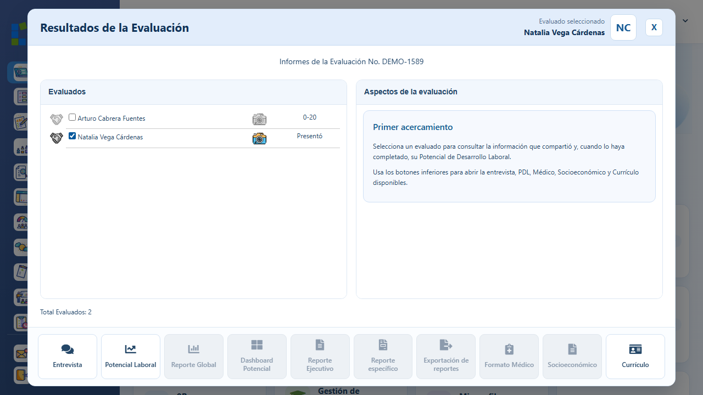
Task: Click the NC avatar badge in the header
Action: coord(623,27)
